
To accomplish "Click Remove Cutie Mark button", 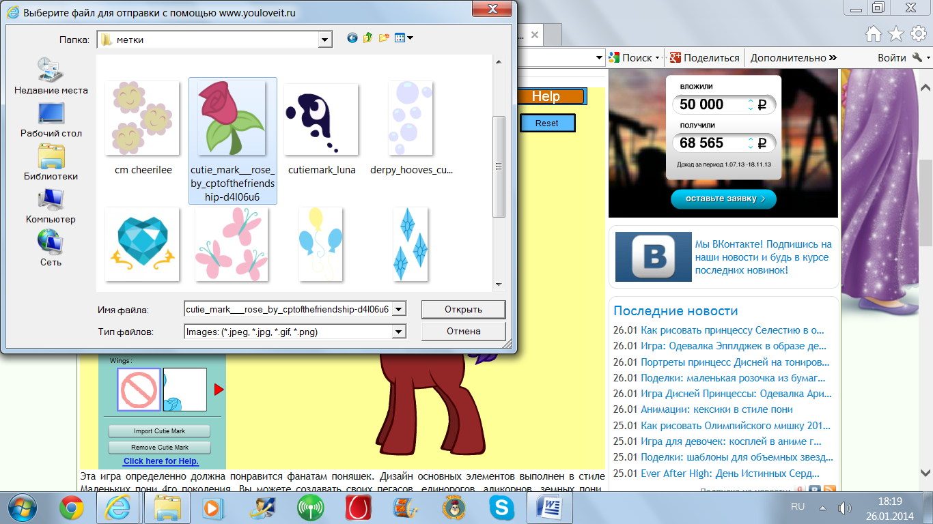I will pos(159,448).
